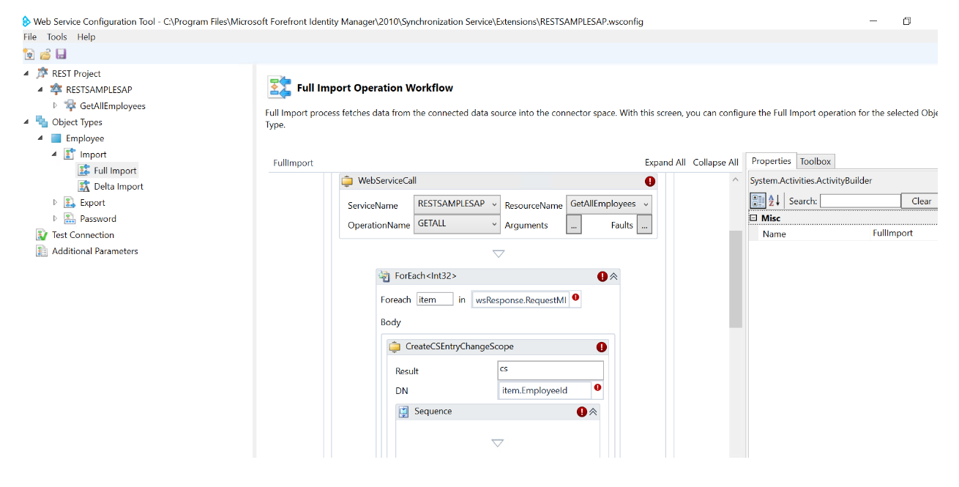Click the CreateCSEntryChangeScope activity icon

point(395,346)
